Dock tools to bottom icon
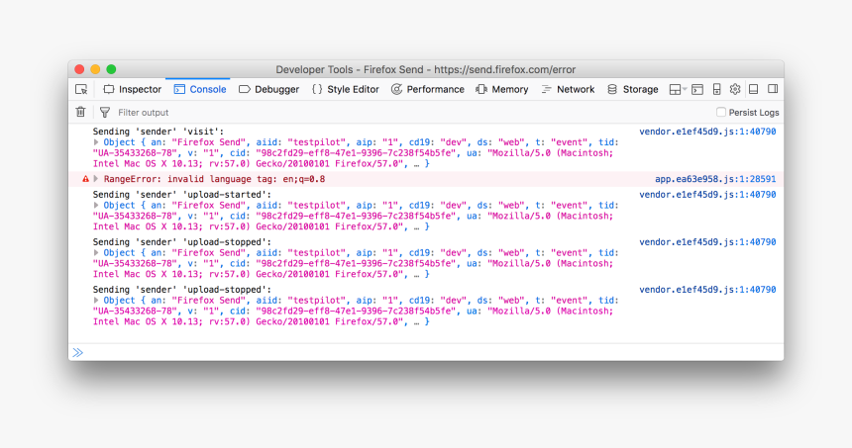 click(x=754, y=89)
